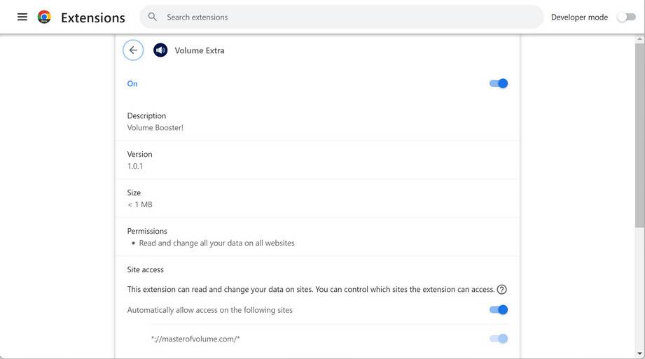Select the *://masterofvolume.com/* site entry
Screen dimensions: 645x359
pos(195,339)
